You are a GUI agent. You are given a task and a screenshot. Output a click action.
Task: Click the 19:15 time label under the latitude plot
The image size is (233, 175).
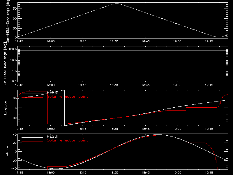[209, 173]
